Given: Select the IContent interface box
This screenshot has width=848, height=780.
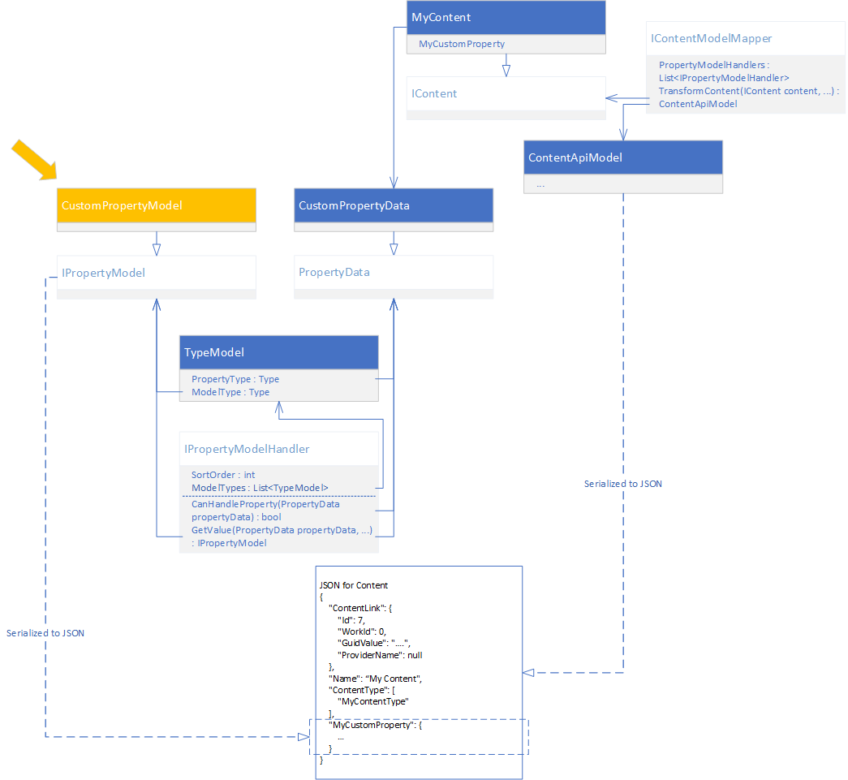Looking at the screenshot, I should (506, 93).
